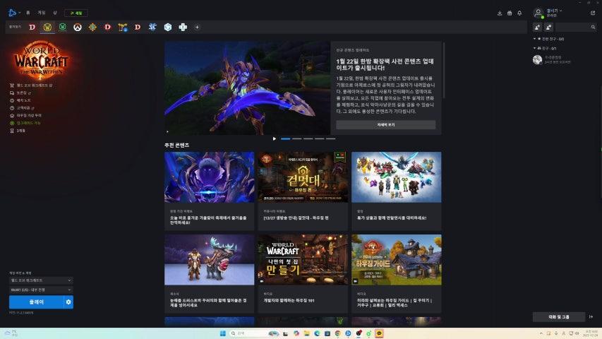Collapse the friends list group
The image size is (602, 339).
pos(535,48)
